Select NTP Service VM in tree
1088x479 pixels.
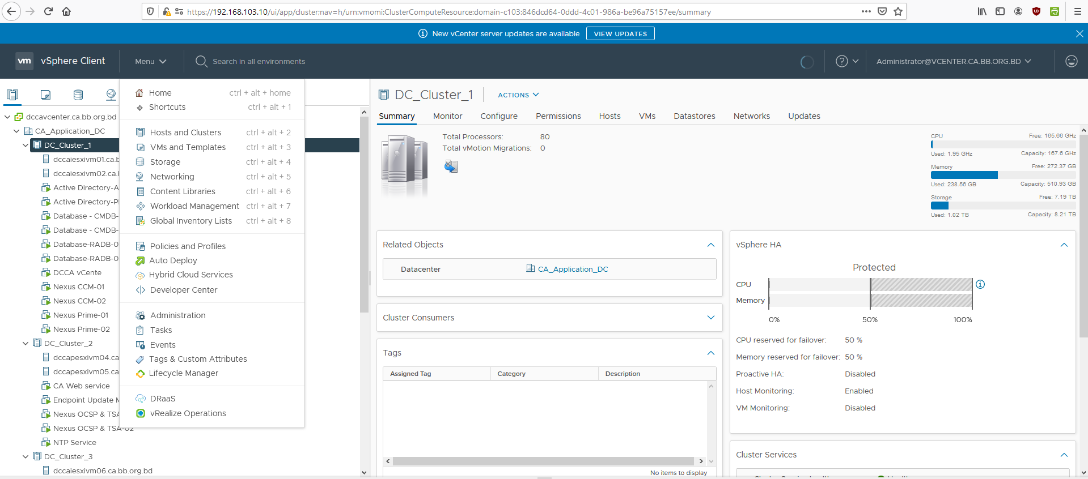pos(74,442)
